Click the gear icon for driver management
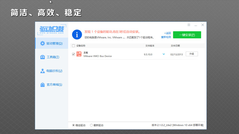Viewport: 239px width, 134px height. (x=42, y=43)
